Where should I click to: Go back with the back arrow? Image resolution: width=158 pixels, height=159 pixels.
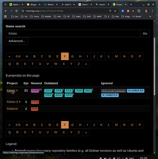pos(6,11)
